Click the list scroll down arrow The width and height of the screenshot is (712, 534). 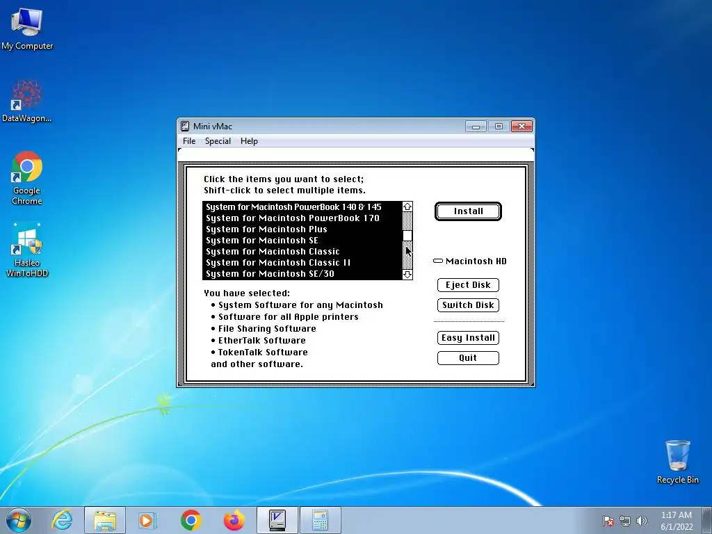[x=407, y=274]
